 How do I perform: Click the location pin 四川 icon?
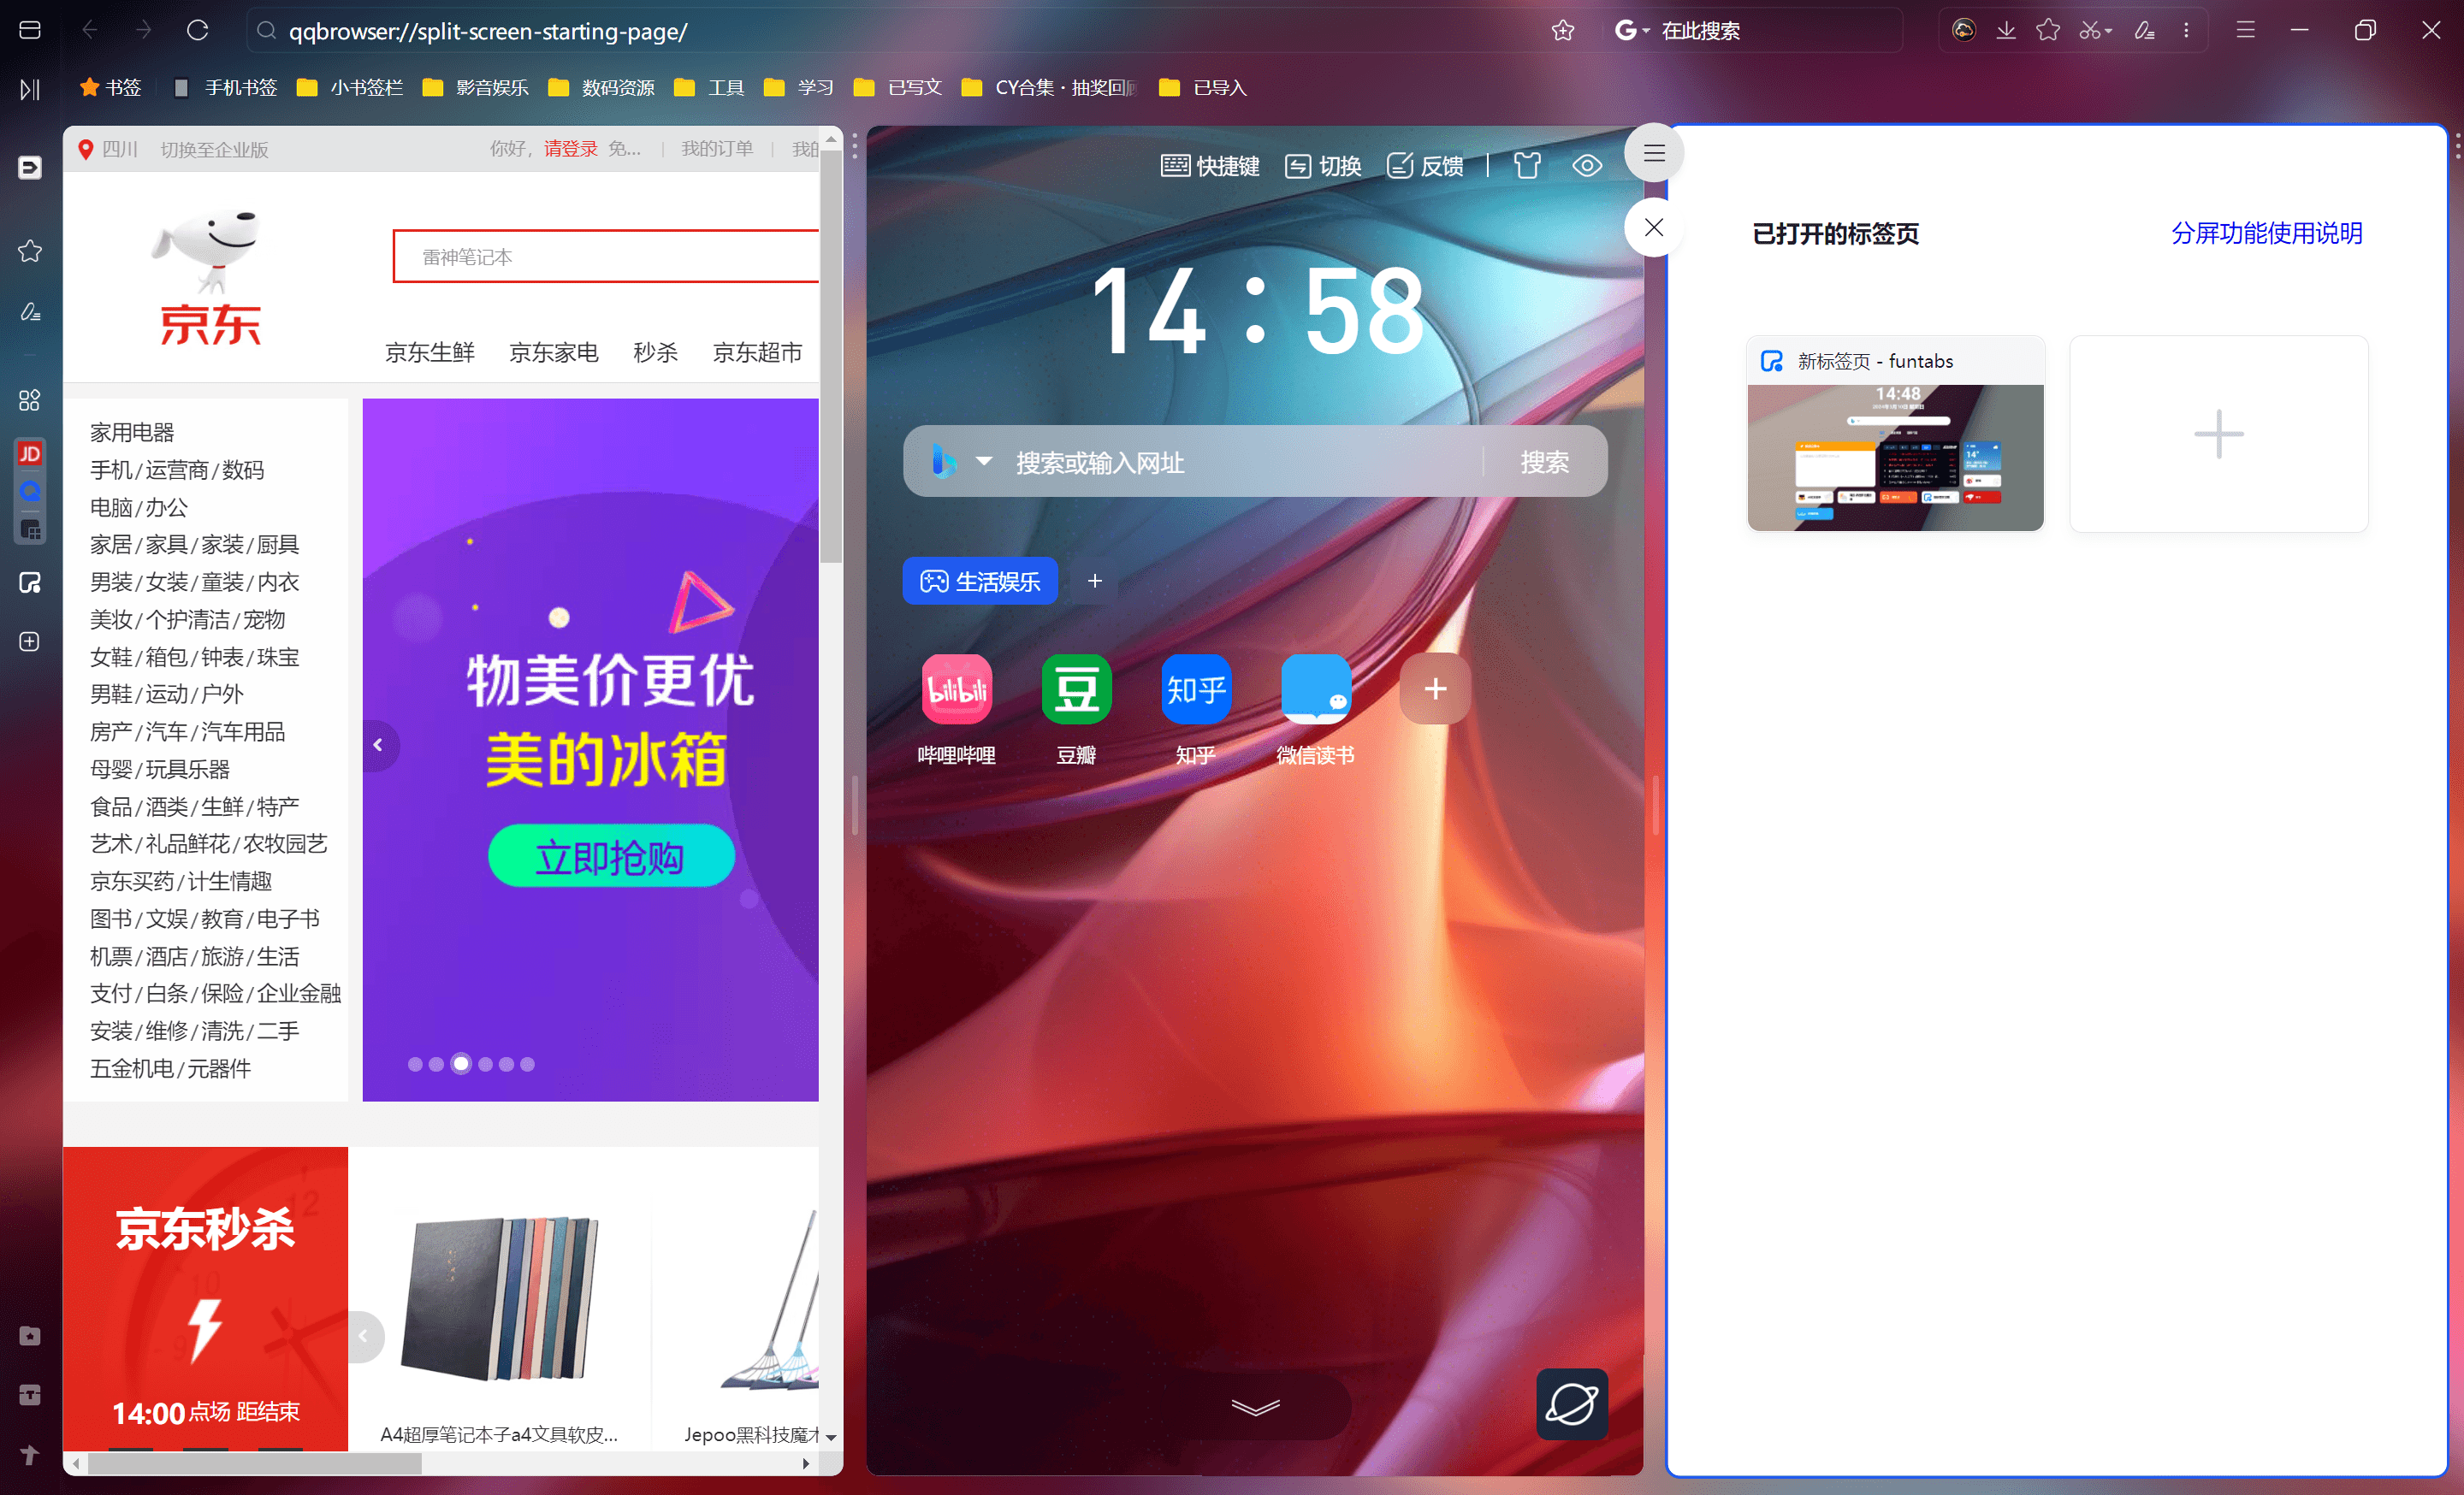pyautogui.click(x=86, y=150)
